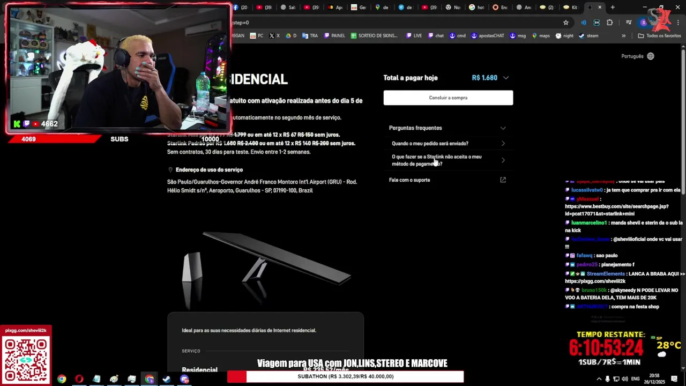Click the Endereço de uso do serviço location pin

pos(170,170)
